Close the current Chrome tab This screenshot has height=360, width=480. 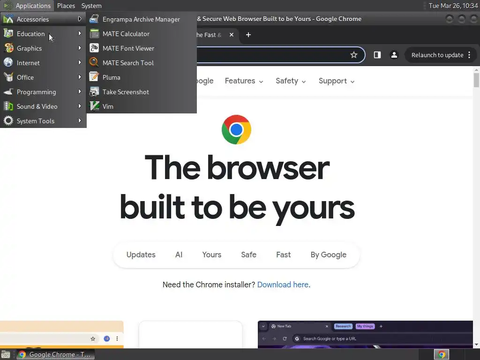232,35
